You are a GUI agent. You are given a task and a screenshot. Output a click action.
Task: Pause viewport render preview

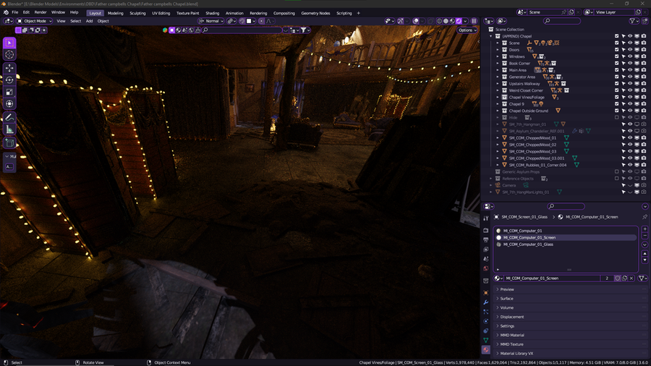pyautogui.click(x=474, y=21)
